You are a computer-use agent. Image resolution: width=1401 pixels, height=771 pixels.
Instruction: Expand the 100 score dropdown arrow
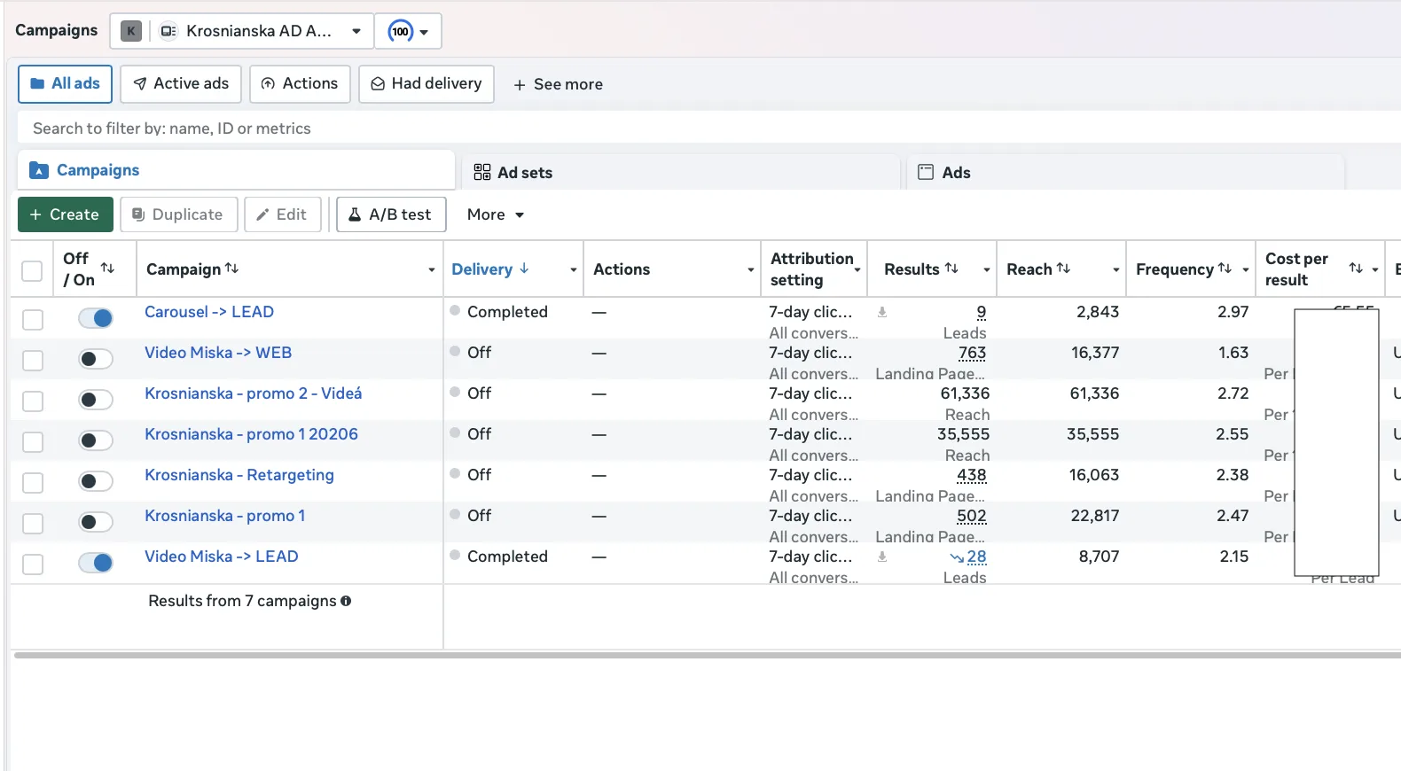coord(424,32)
